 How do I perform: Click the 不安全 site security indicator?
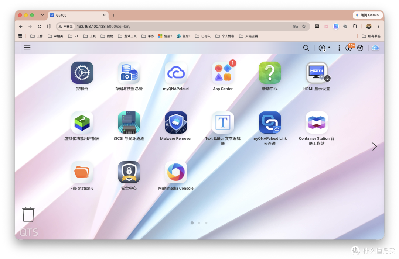coord(66,27)
